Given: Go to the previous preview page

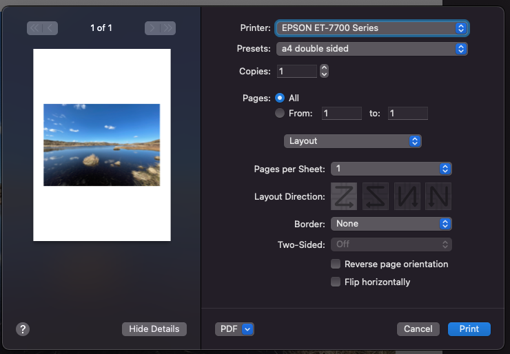Looking at the screenshot, I should (x=50, y=28).
